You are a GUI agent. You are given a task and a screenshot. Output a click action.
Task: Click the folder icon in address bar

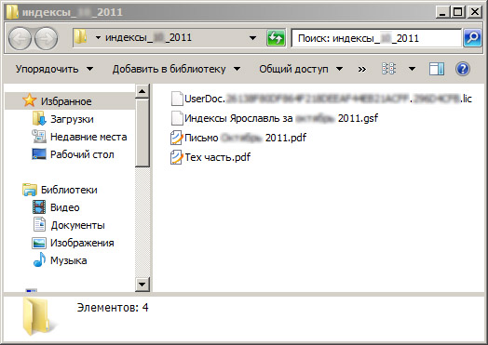pos(80,37)
